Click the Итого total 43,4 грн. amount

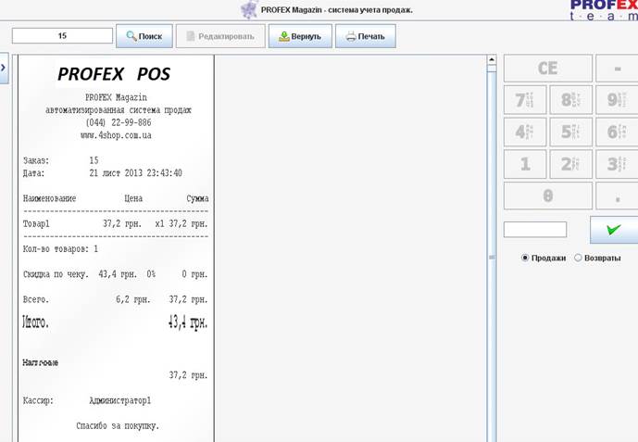[x=188, y=322]
